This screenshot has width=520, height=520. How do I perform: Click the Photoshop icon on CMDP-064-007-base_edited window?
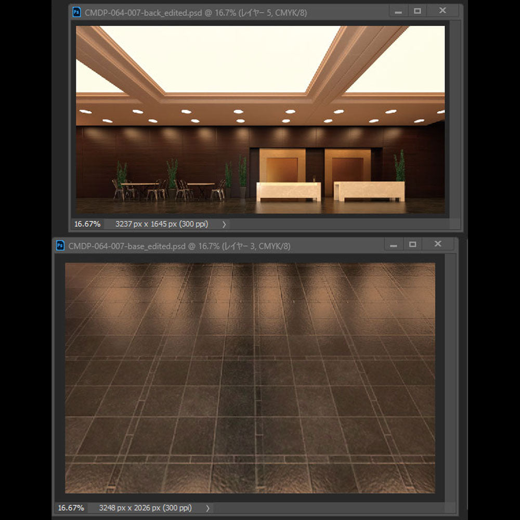click(x=60, y=245)
